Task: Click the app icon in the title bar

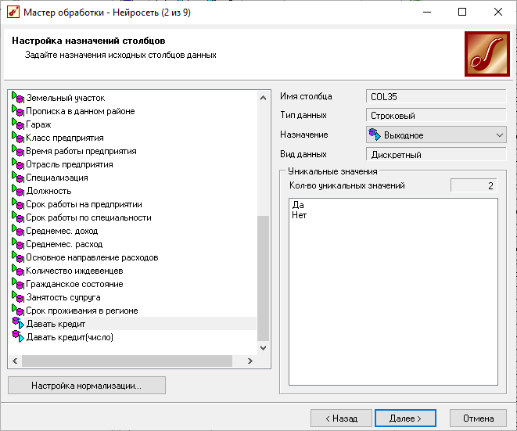Action: [13, 13]
